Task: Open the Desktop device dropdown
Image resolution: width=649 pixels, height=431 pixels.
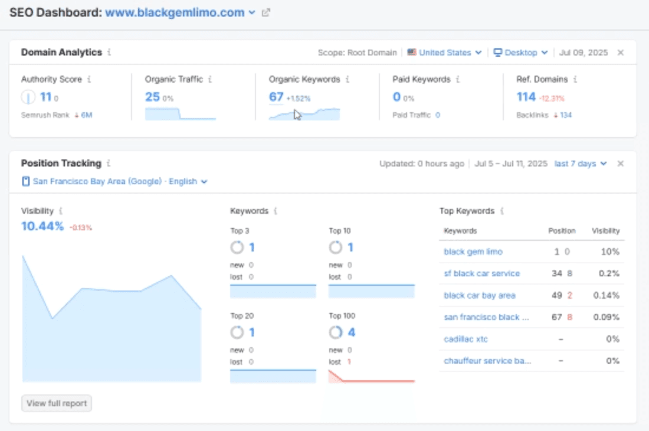Action: tap(521, 53)
